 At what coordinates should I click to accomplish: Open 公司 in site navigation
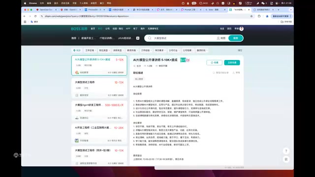click(107, 29)
